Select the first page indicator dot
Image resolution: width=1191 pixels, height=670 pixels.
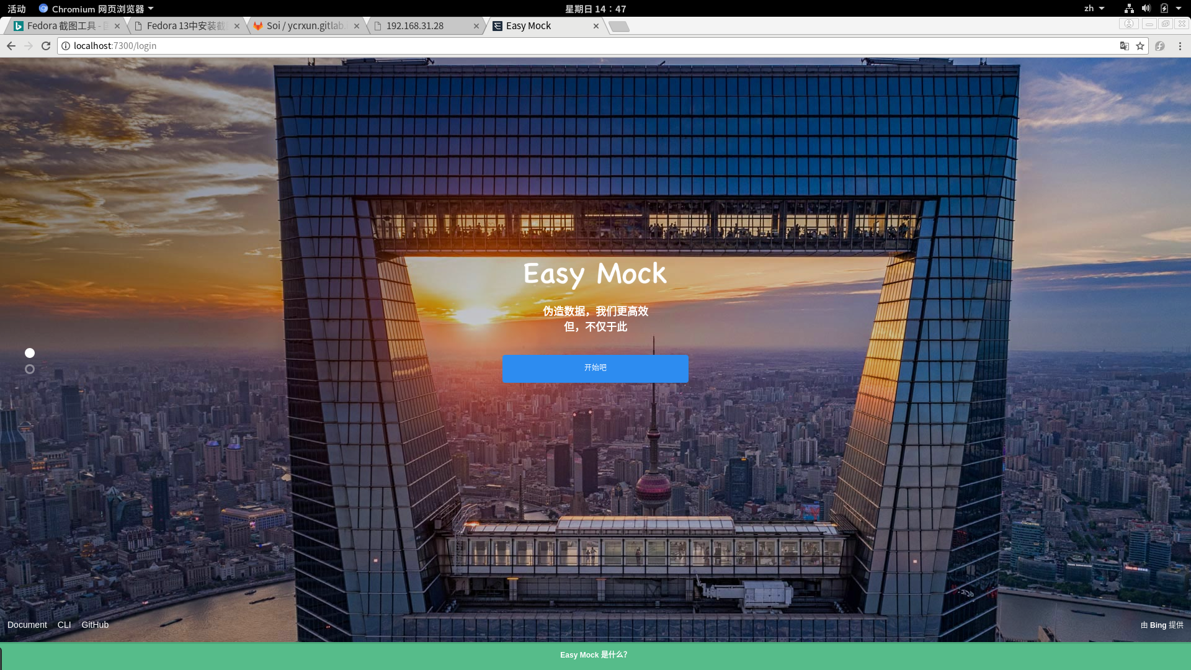[30, 353]
